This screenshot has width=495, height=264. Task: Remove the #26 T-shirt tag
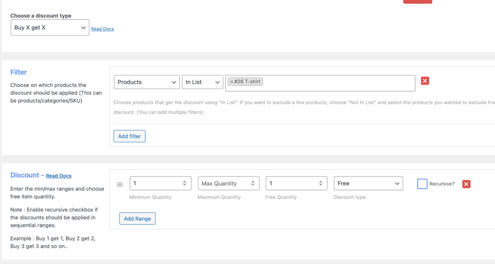click(232, 82)
